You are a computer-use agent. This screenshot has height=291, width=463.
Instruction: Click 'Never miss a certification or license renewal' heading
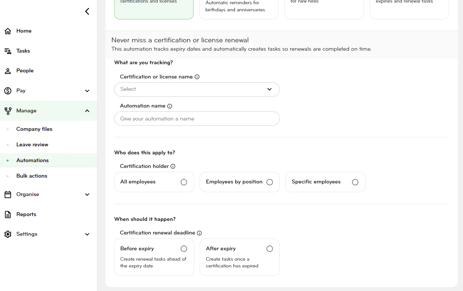click(180, 40)
